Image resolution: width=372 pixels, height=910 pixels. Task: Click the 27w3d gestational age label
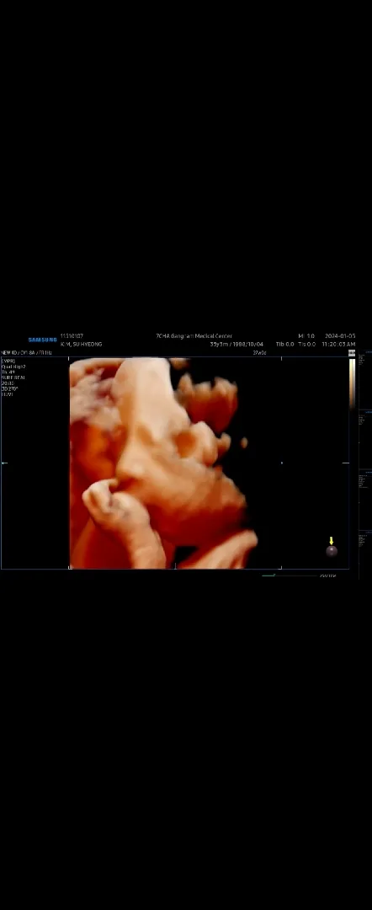259,352
